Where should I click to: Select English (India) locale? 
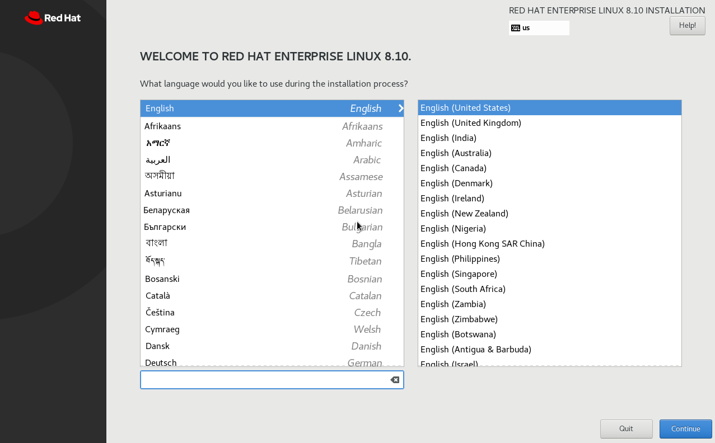coord(448,138)
